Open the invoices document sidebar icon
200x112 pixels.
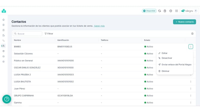4,25
